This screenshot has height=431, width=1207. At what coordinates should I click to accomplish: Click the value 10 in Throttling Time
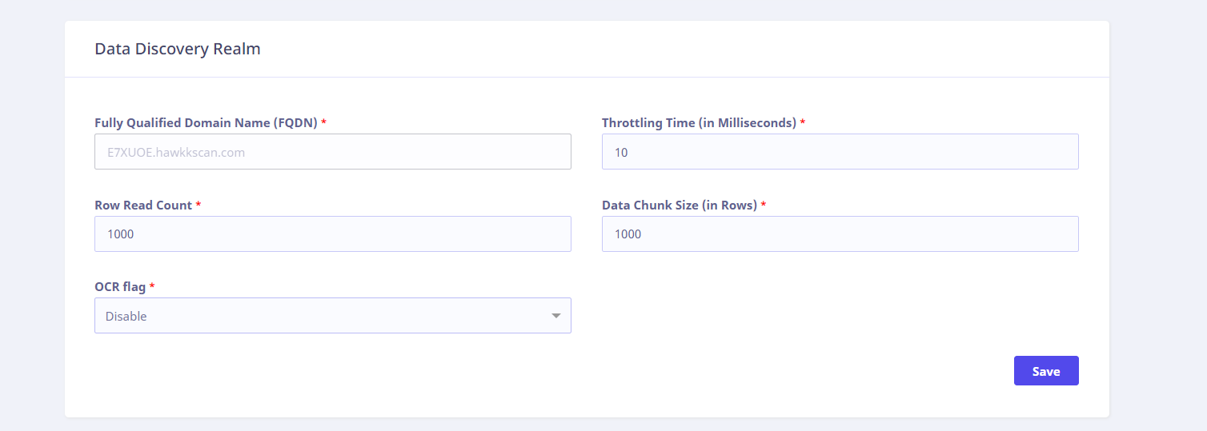(x=621, y=152)
